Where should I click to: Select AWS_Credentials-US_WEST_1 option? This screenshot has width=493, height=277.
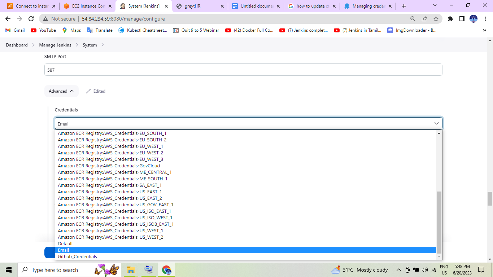click(245, 231)
